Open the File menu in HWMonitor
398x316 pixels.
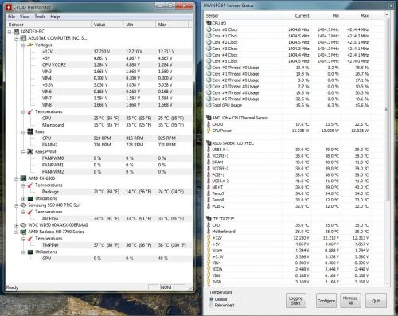[11, 17]
